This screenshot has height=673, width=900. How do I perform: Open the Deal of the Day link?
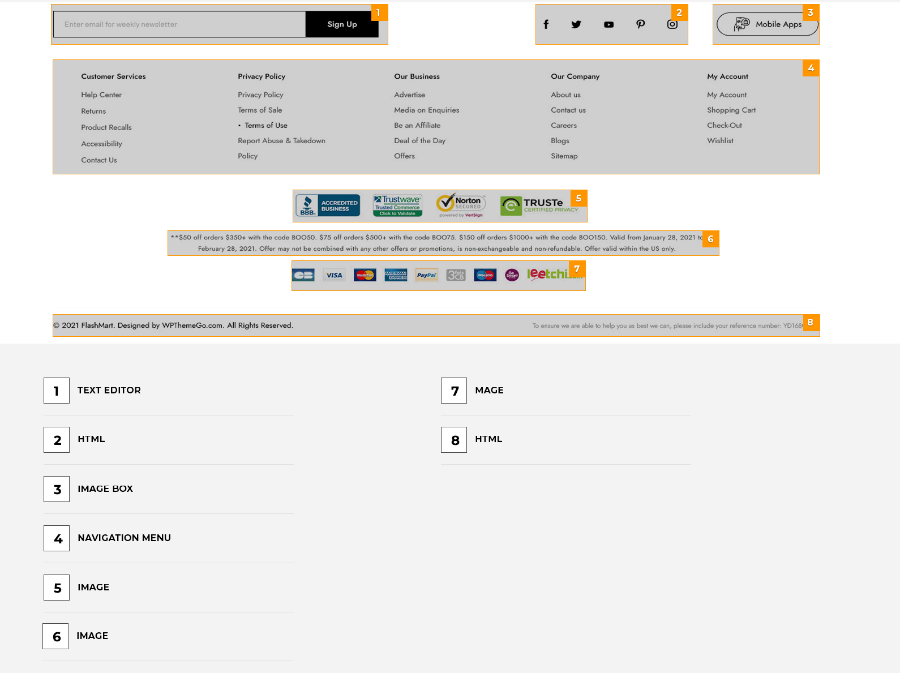click(420, 141)
